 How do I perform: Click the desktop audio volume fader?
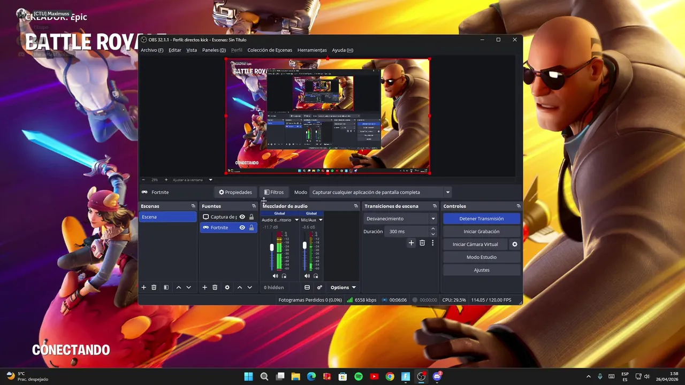tap(272, 248)
